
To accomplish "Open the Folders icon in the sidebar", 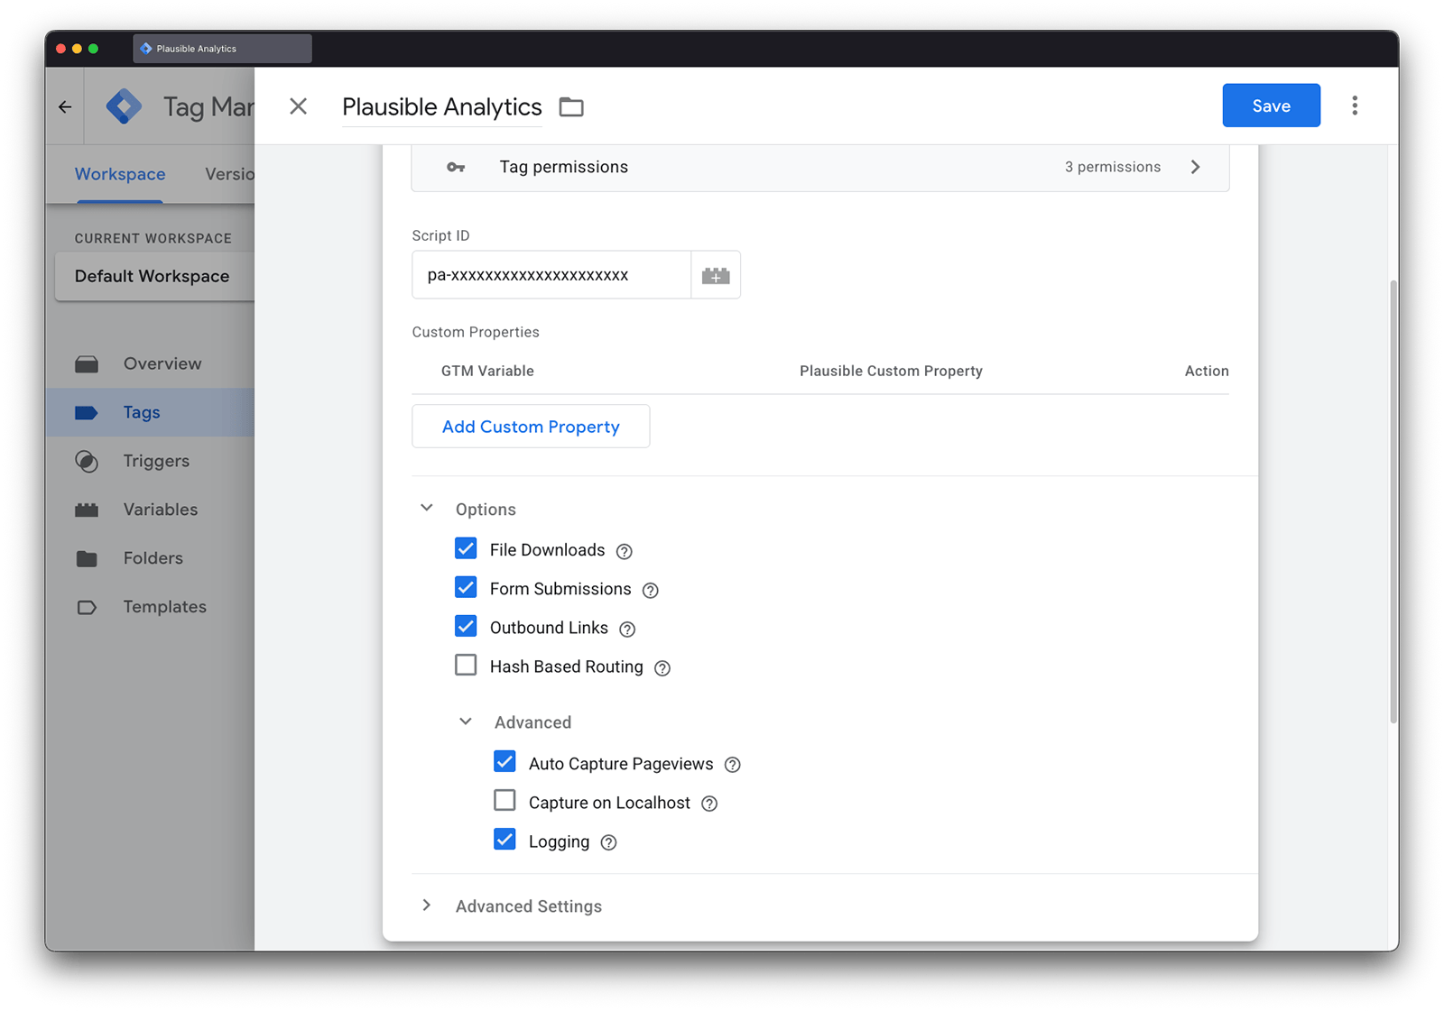I will (x=87, y=558).
